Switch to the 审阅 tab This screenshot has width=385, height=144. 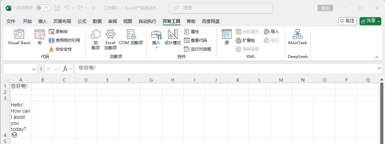112,21
